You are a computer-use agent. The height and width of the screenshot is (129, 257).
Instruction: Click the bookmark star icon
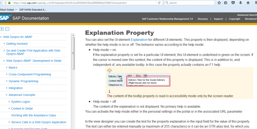coord(219,3)
